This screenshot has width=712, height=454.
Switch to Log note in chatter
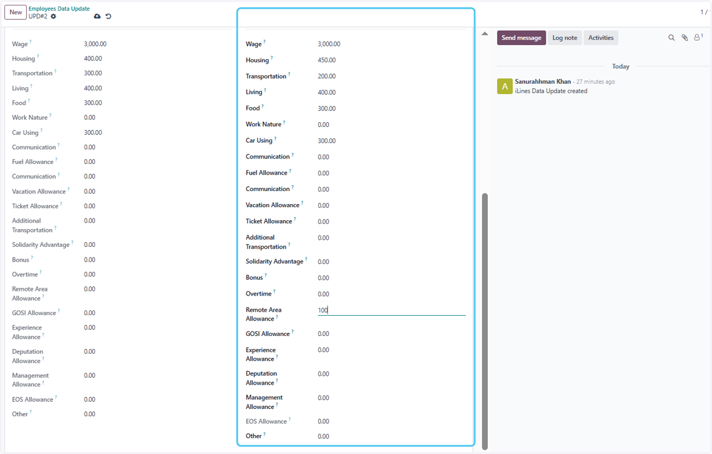pos(564,38)
